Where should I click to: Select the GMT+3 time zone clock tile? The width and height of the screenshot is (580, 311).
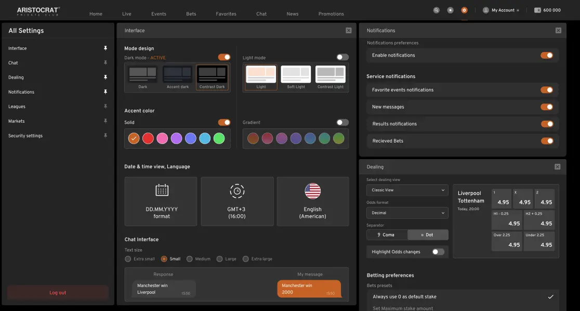coord(237,201)
